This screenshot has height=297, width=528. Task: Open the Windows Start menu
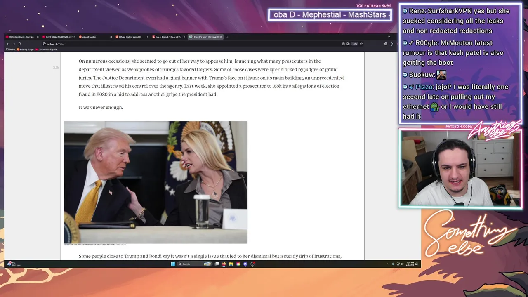(173, 264)
